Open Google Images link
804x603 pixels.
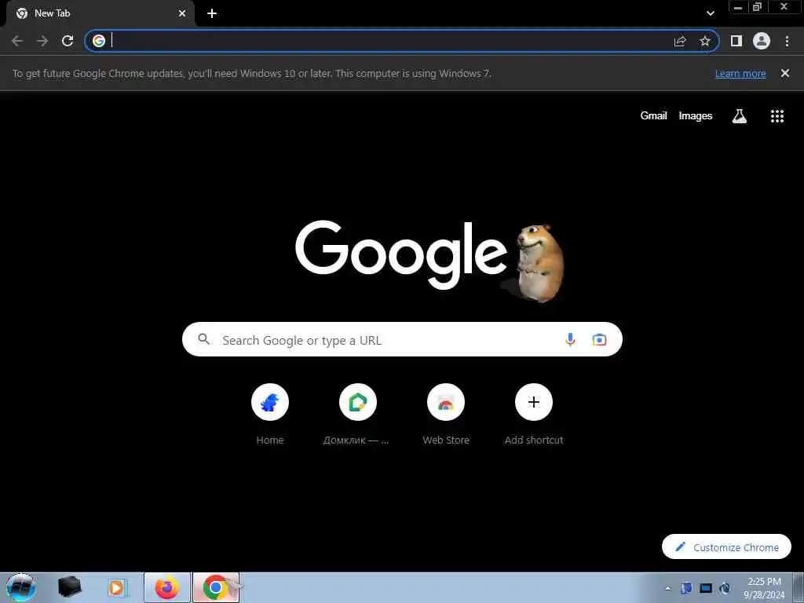pos(696,116)
